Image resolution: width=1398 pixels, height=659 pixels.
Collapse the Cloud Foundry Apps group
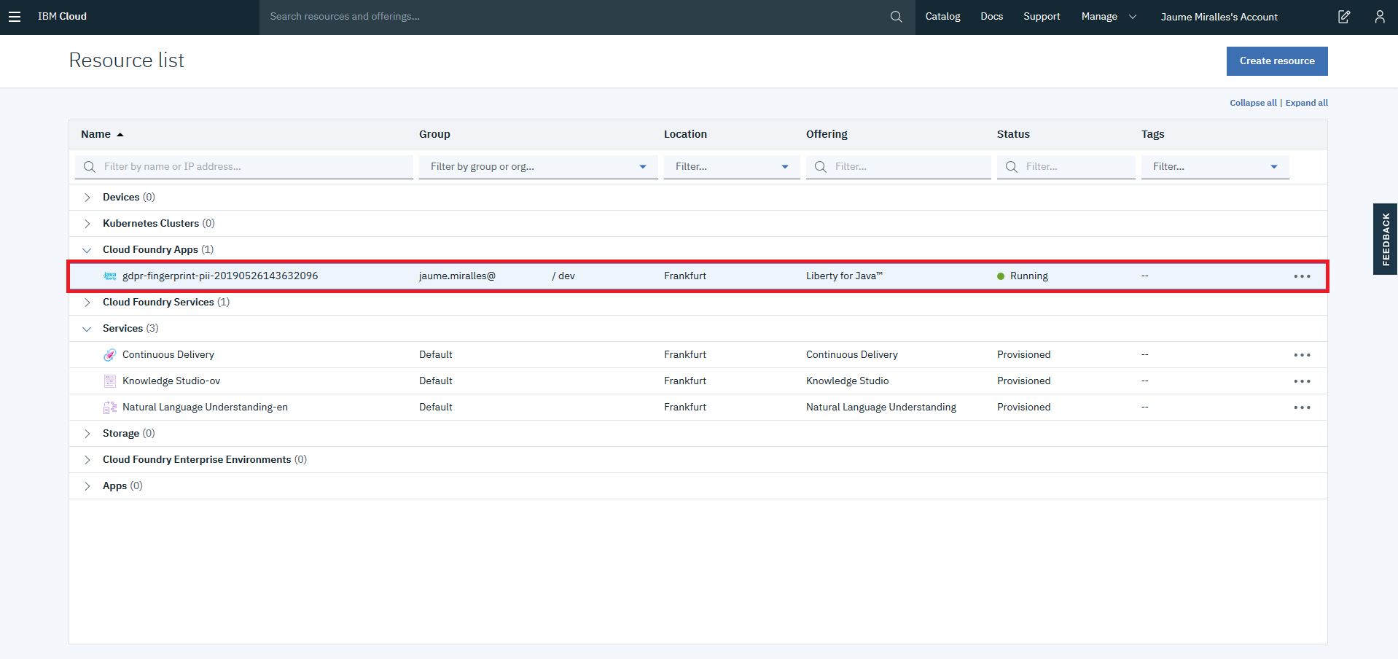(87, 250)
